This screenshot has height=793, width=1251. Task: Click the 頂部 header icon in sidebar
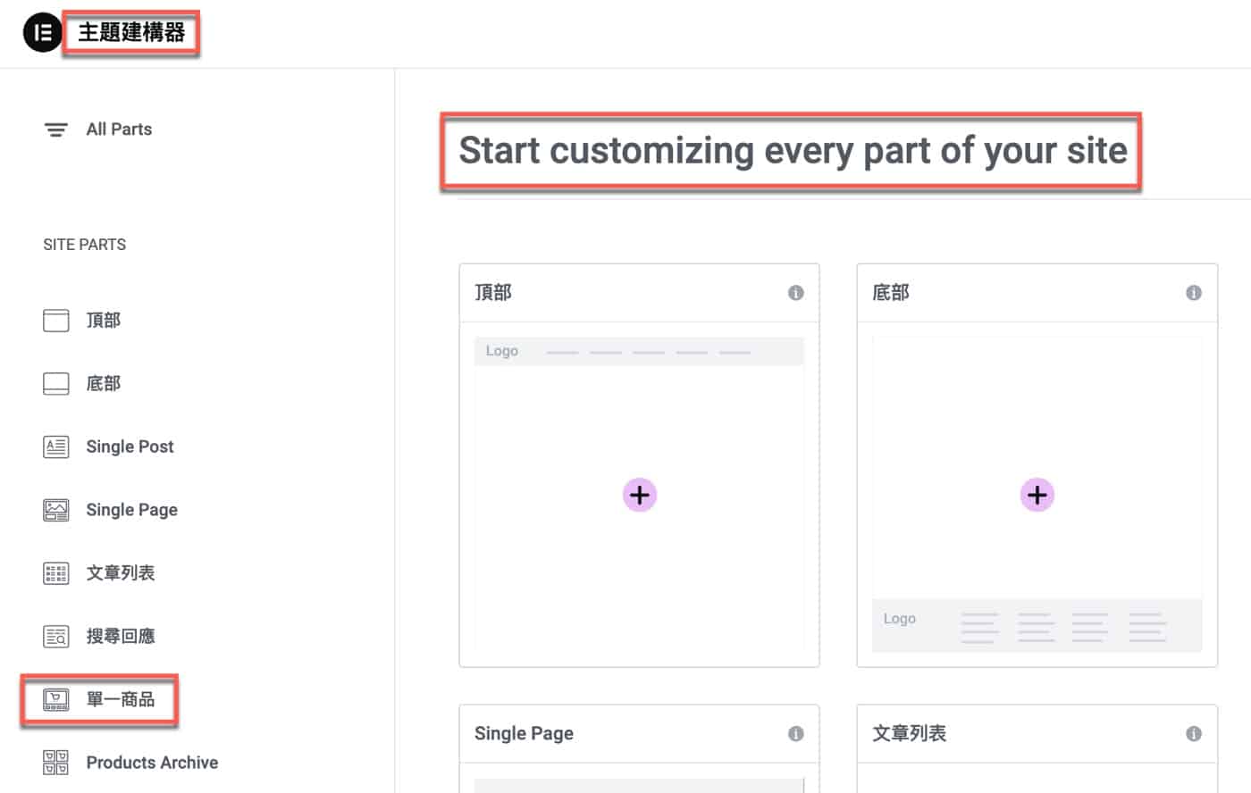56,320
